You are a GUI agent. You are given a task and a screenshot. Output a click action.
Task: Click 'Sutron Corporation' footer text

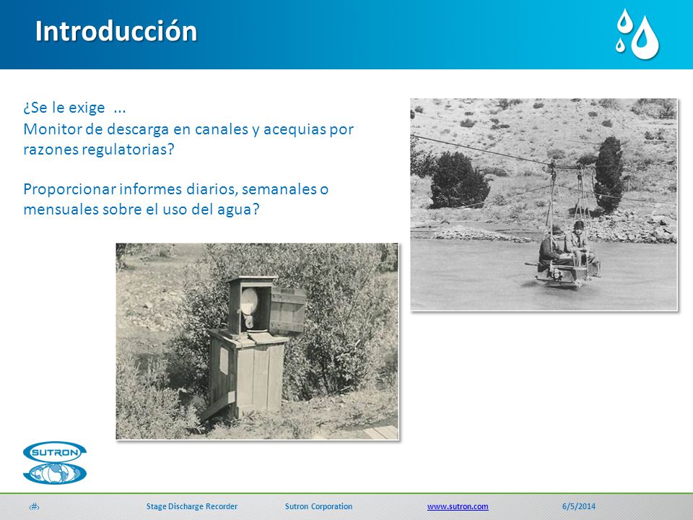point(318,506)
